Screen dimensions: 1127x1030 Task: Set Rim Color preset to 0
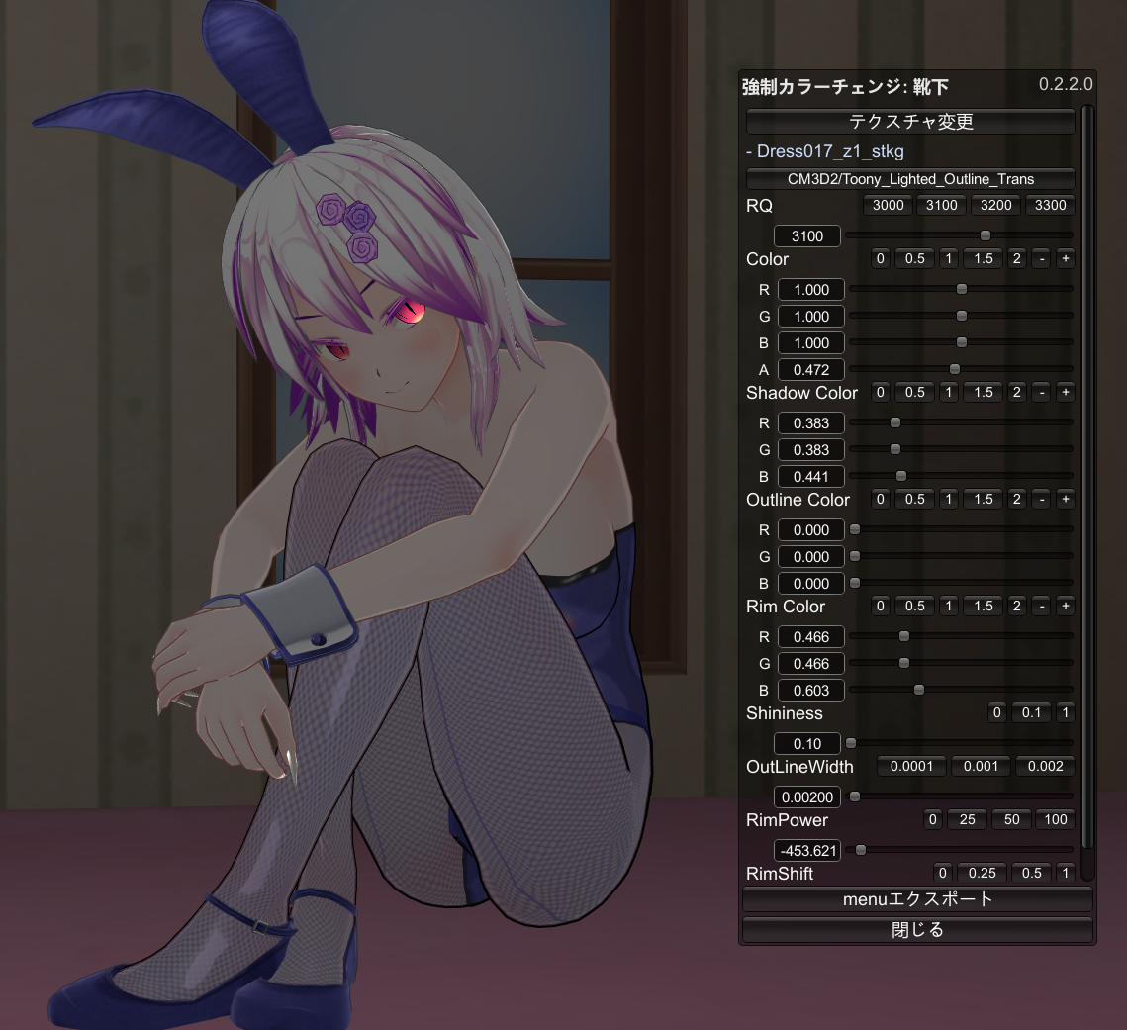(x=879, y=606)
